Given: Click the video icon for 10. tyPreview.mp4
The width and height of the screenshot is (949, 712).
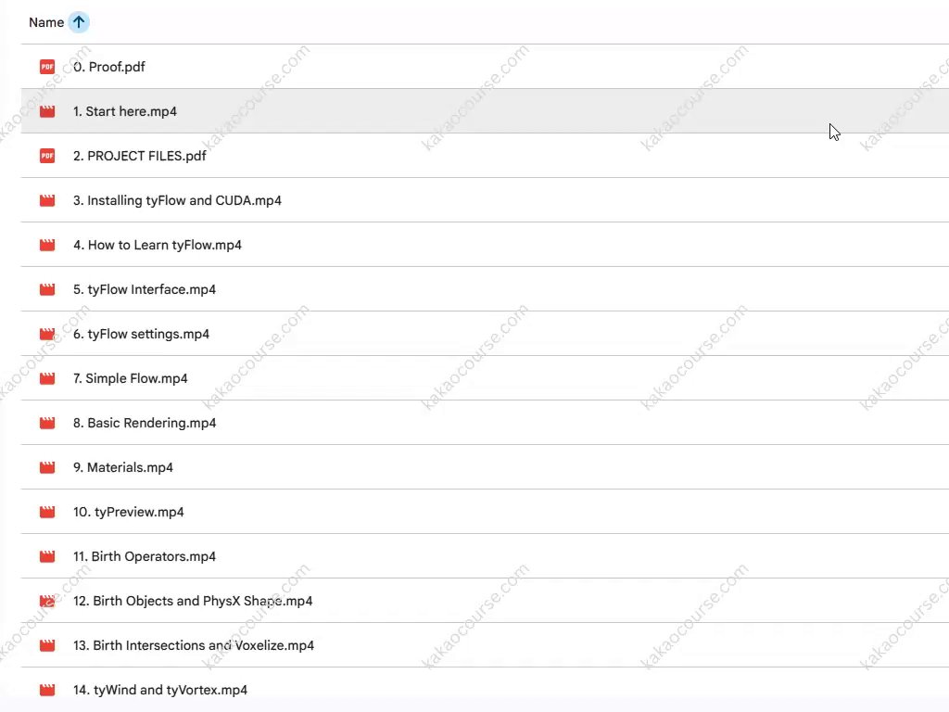Looking at the screenshot, I should [x=47, y=512].
